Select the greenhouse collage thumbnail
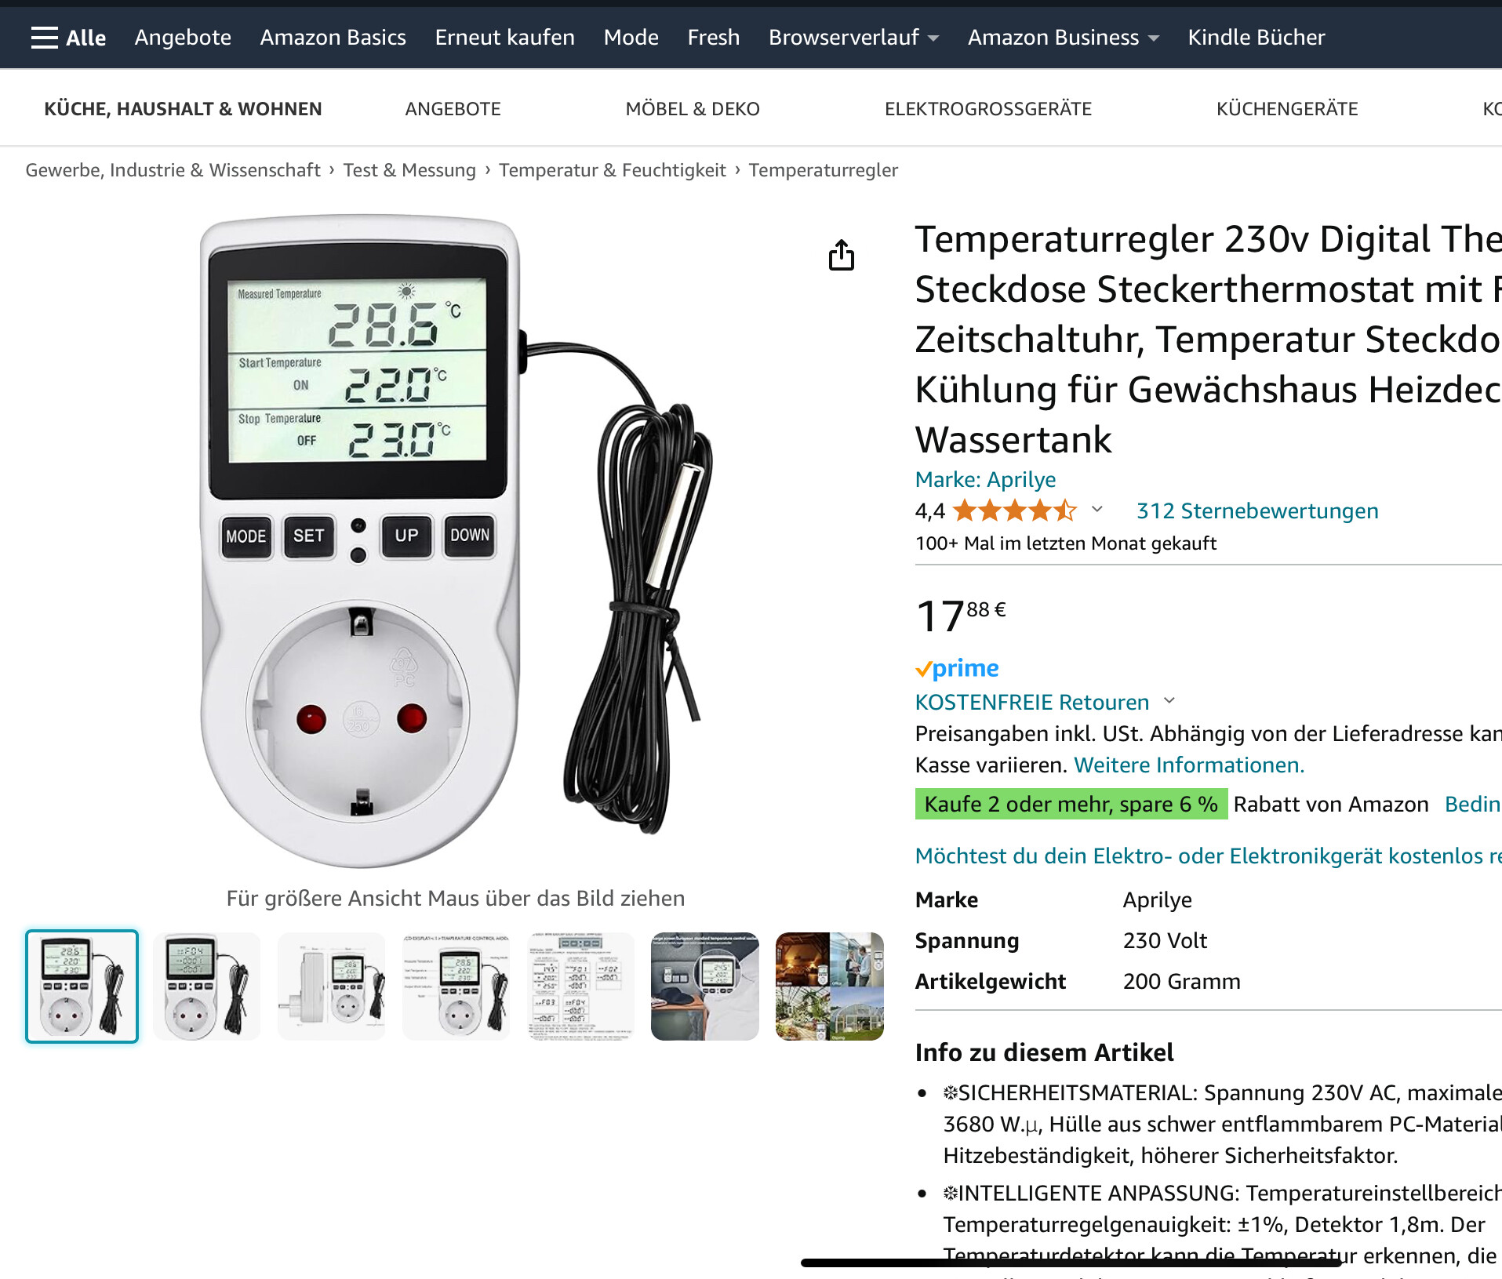The height and width of the screenshot is (1279, 1502). coord(830,987)
